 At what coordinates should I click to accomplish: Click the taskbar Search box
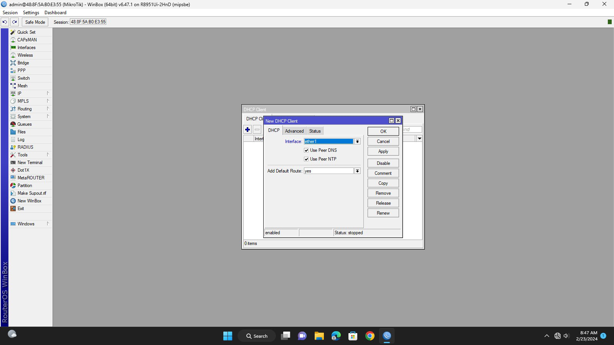point(257,336)
